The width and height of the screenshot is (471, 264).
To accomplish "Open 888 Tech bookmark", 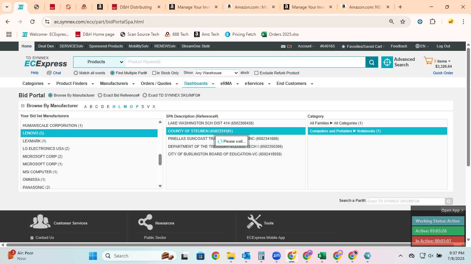I will [x=177, y=34].
